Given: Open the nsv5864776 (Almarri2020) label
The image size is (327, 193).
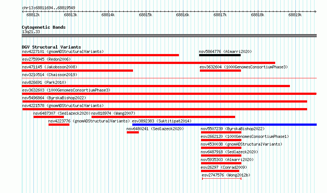Looking at the screenshot, I should pyautogui.click(x=225, y=51).
